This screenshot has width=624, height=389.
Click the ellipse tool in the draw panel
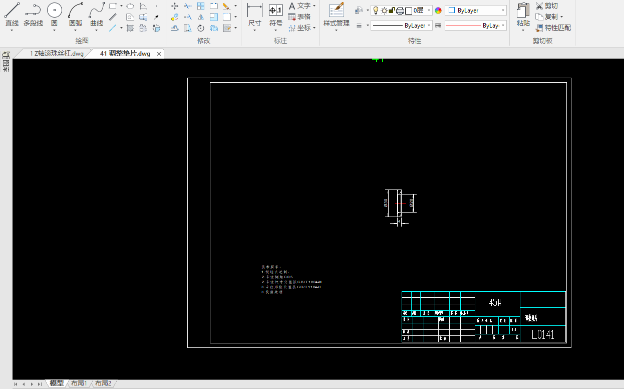tap(130, 6)
